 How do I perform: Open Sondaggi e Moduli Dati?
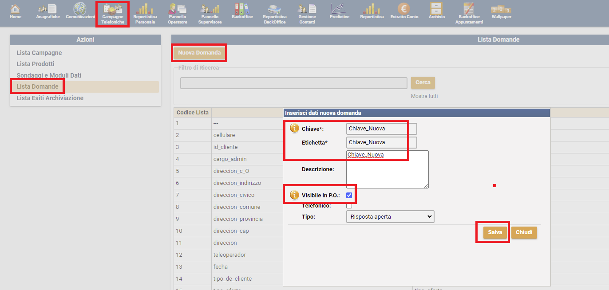[x=49, y=75]
